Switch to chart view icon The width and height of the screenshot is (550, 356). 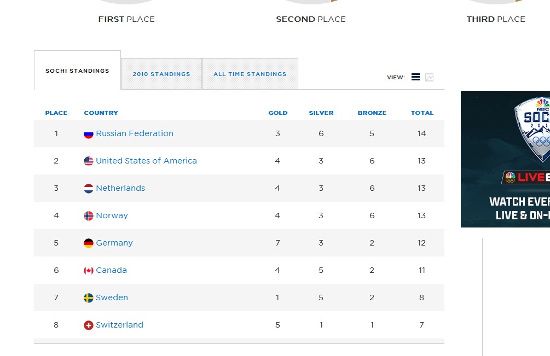pyautogui.click(x=430, y=77)
